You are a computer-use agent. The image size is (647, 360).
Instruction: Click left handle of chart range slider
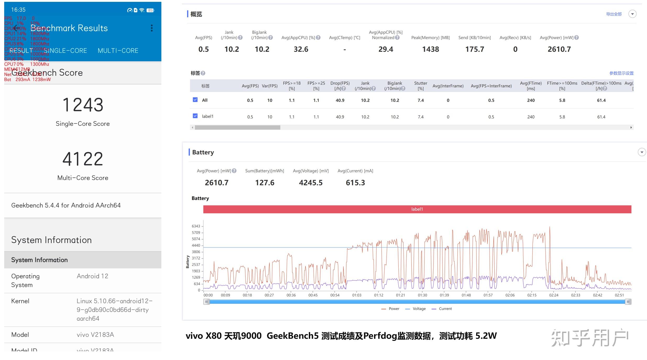[207, 302]
